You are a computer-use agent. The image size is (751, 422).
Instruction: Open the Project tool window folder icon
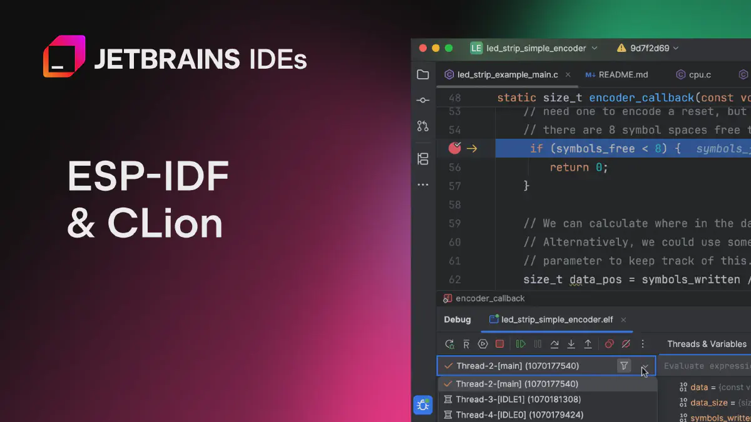(x=423, y=74)
